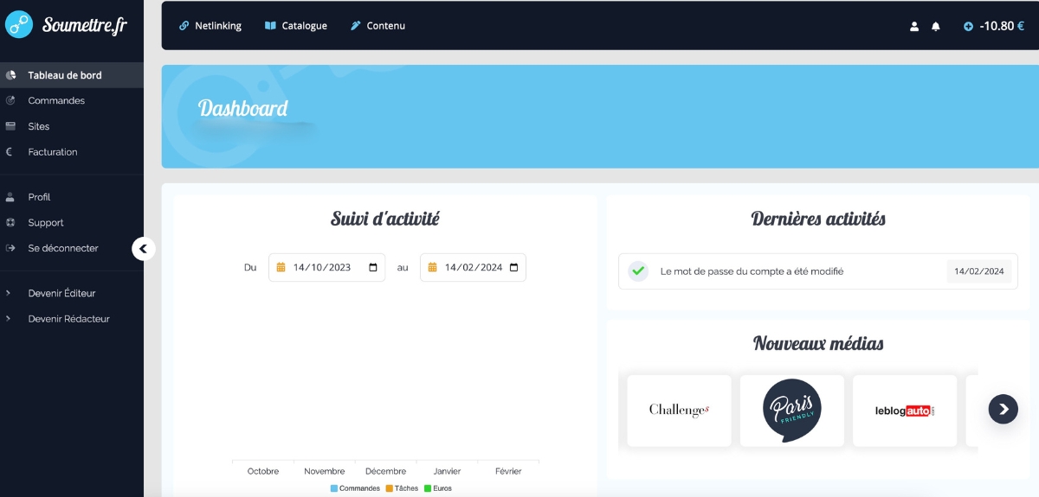Toggle the Commandes series in chart legend

point(355,488)
